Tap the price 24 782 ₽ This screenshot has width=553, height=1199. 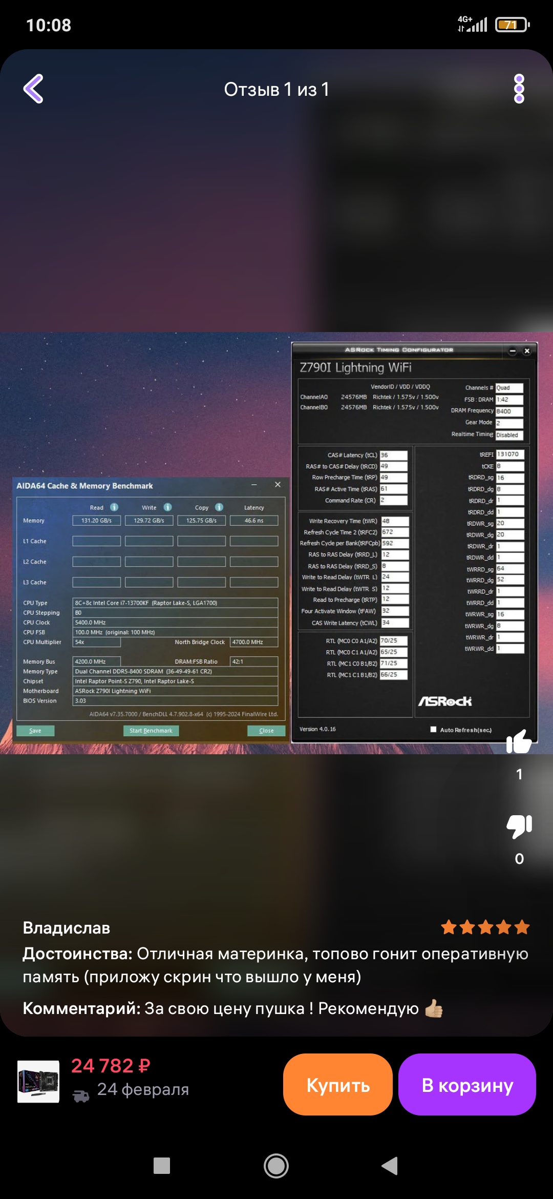pyautogui.click(x=111, y=1066)
